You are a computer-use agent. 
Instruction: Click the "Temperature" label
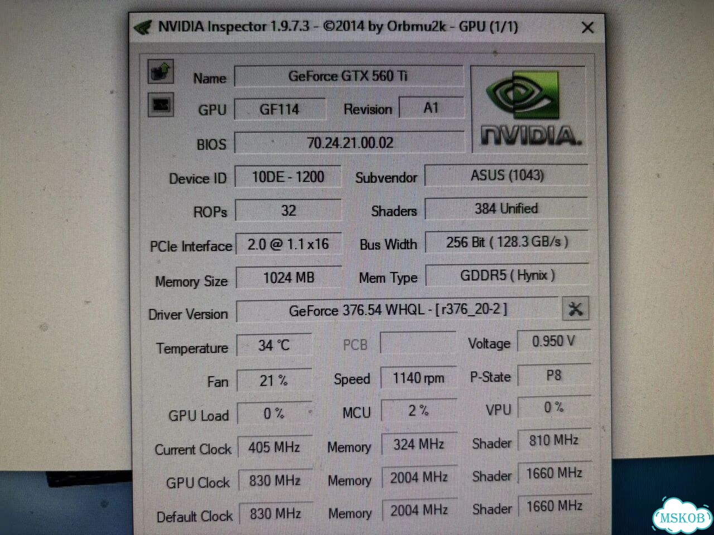[x=192, y=348]
